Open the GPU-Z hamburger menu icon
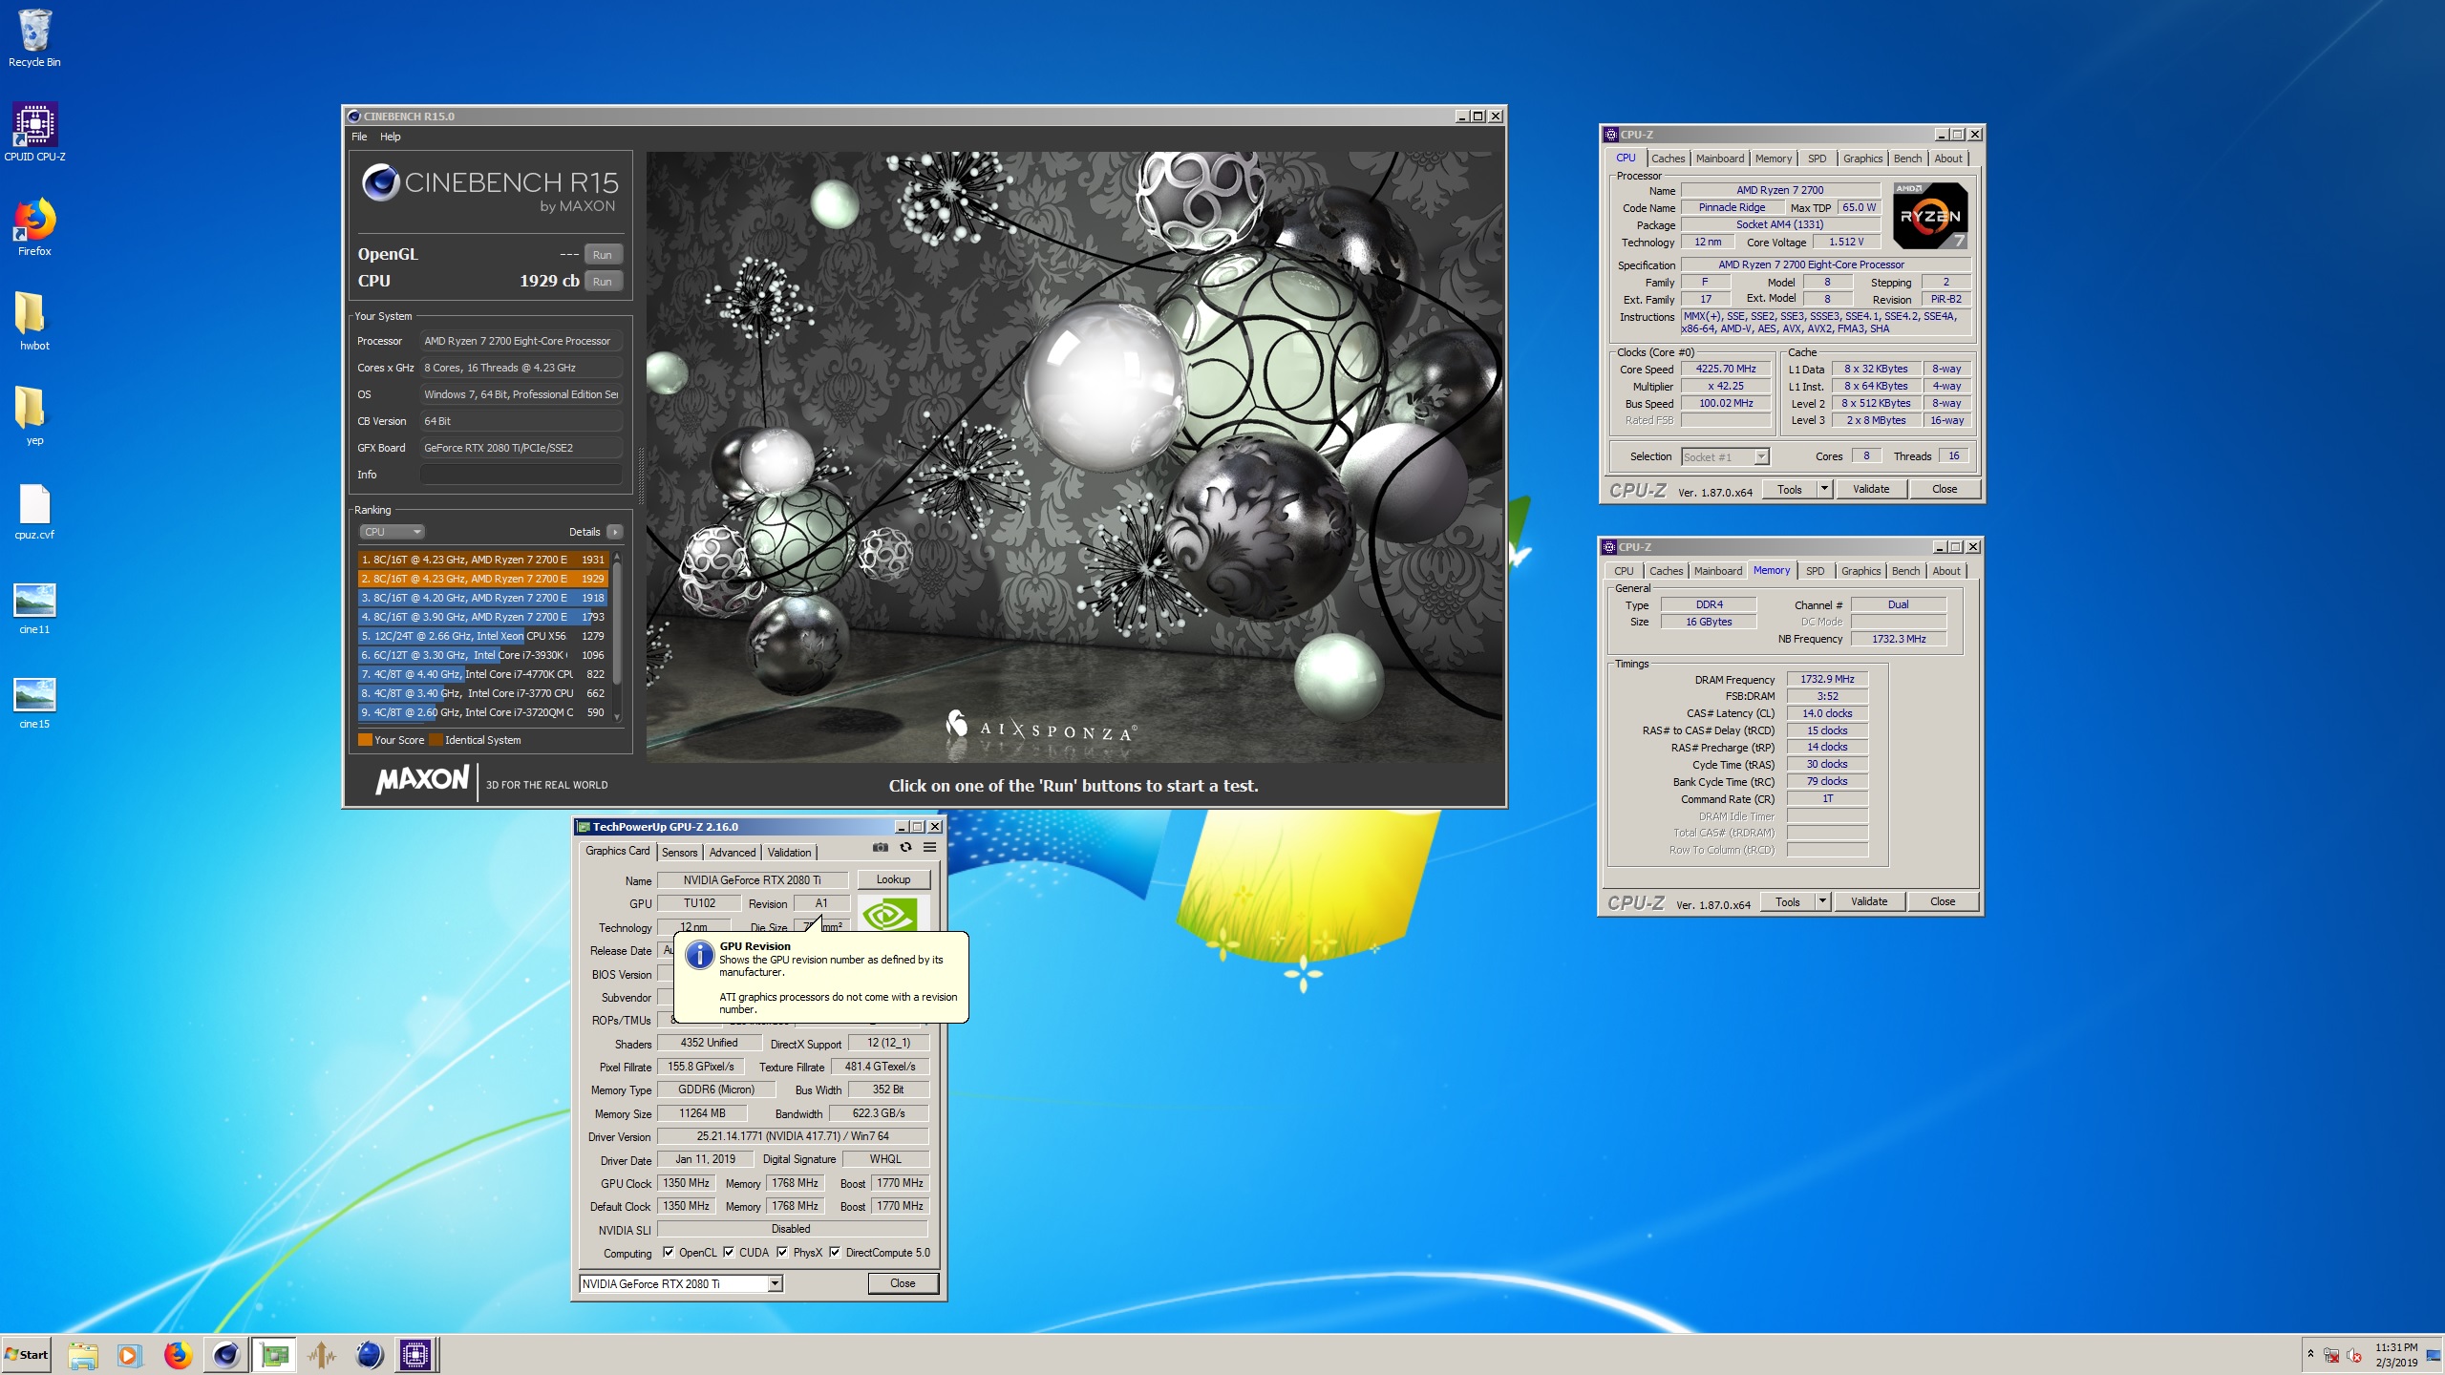The height and width of the screenshot is (1375, 2445). point(929,847)
